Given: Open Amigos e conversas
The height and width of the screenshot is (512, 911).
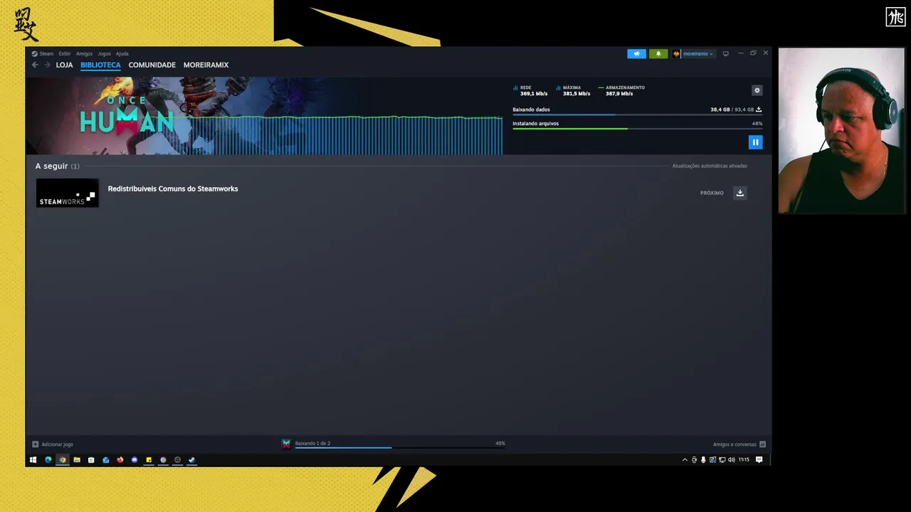Looking at the screenshot, I should click(734, 444).
